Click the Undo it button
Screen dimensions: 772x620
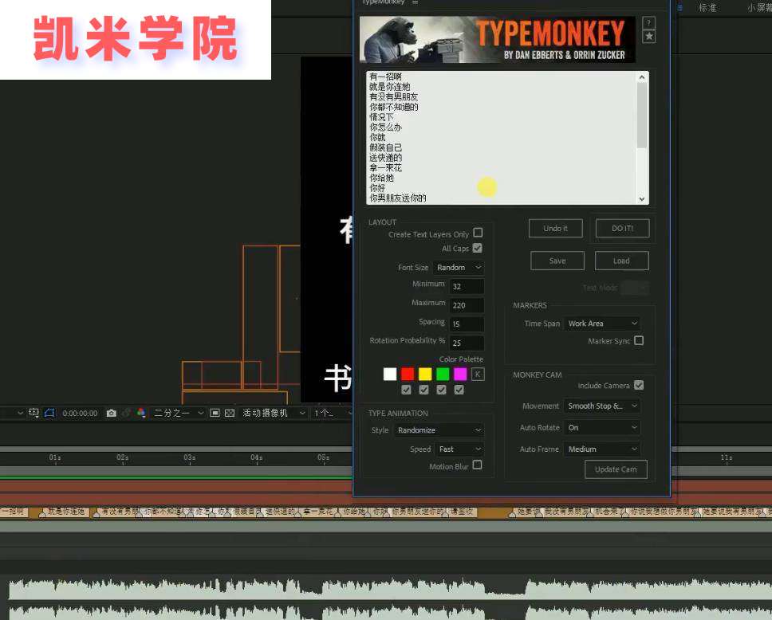point(555,229)
